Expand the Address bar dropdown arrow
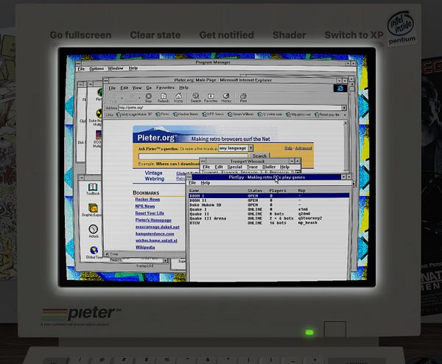This screenshot has height=364, width=442. coord(344,108)
